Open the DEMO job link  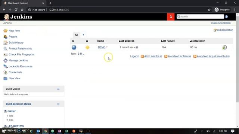pyautogui.click(x=102, y=47)
